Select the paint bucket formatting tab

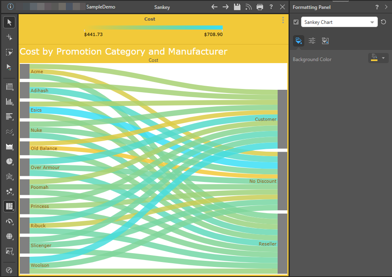pyautogui.click(x=299, y=40)
